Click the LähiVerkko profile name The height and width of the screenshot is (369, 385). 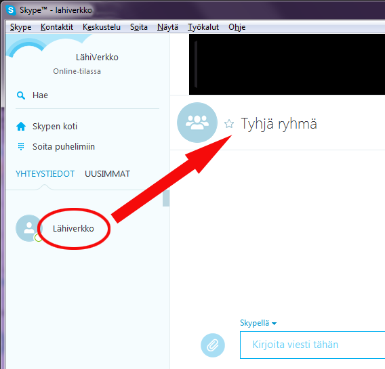(97, 58)
